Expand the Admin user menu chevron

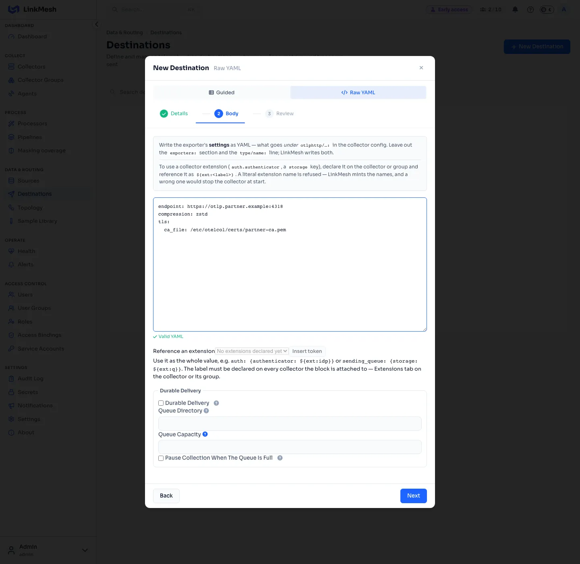pyautogui.click(x=85, y=550)
